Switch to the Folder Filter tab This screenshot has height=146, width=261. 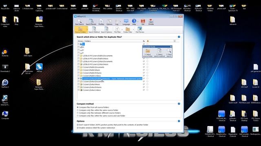click(x=128, y=30)
